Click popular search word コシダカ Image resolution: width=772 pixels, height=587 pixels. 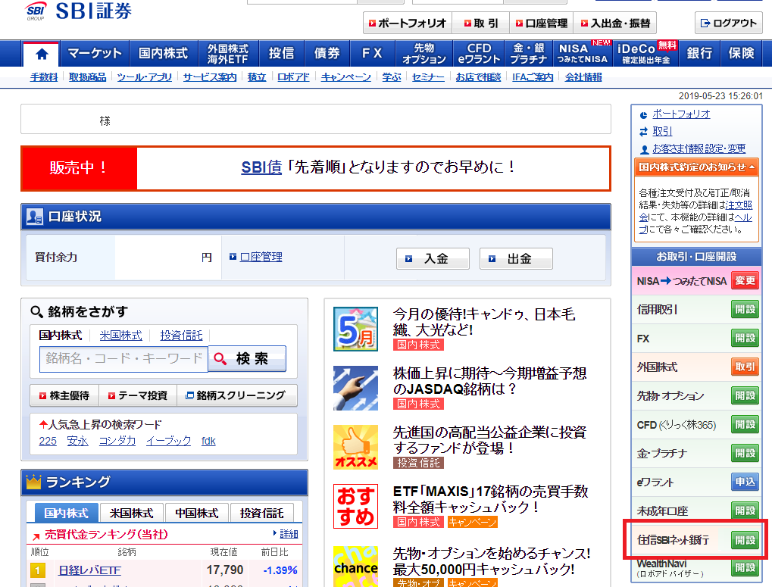tap(117, 441)
